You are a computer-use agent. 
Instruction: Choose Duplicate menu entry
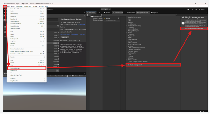pyautogui.click(x=27, y=41)
